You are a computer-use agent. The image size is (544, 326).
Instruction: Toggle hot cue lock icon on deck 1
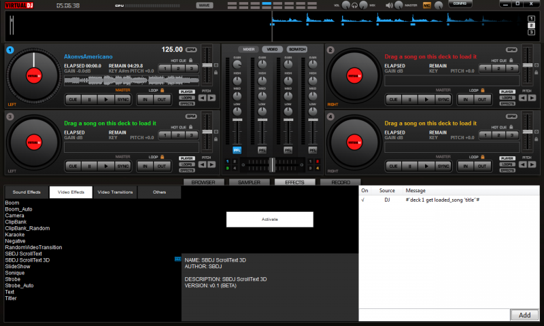(190, 60)
